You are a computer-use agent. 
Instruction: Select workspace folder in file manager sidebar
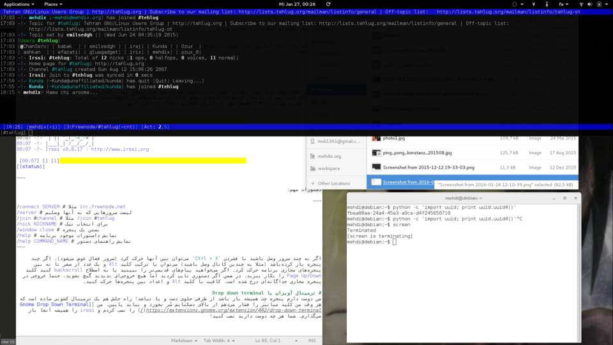(329, 169)
